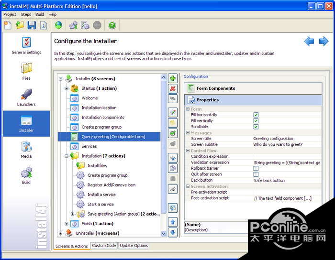Screen dimensions: 335x260
Task: Click the globe icon in toolbar
Action: point(58,25)
